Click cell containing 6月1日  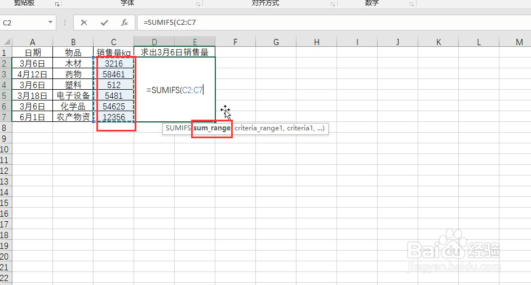pos(33,117)
